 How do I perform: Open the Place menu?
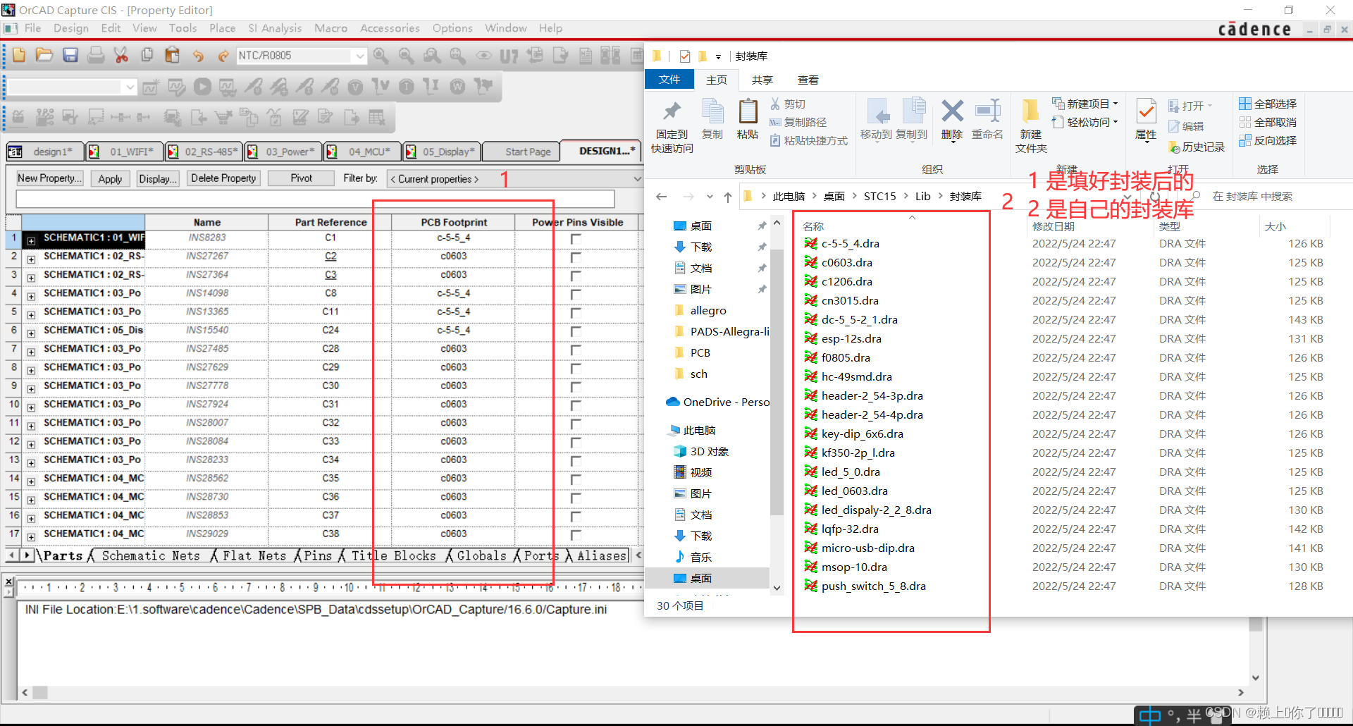pyautogui.click(x=222, y=28)
